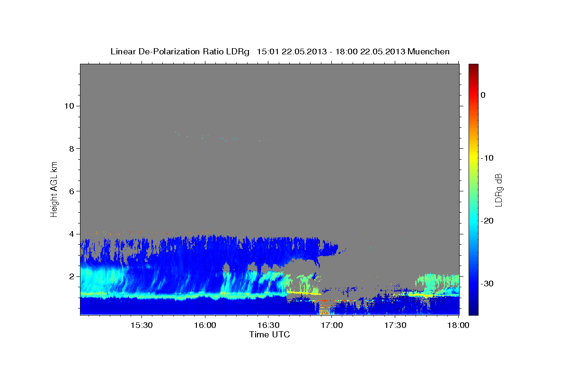Screen dimensions: 568x378
Task: Click the colorbar value label 0
Action: (x=483, y=95)
